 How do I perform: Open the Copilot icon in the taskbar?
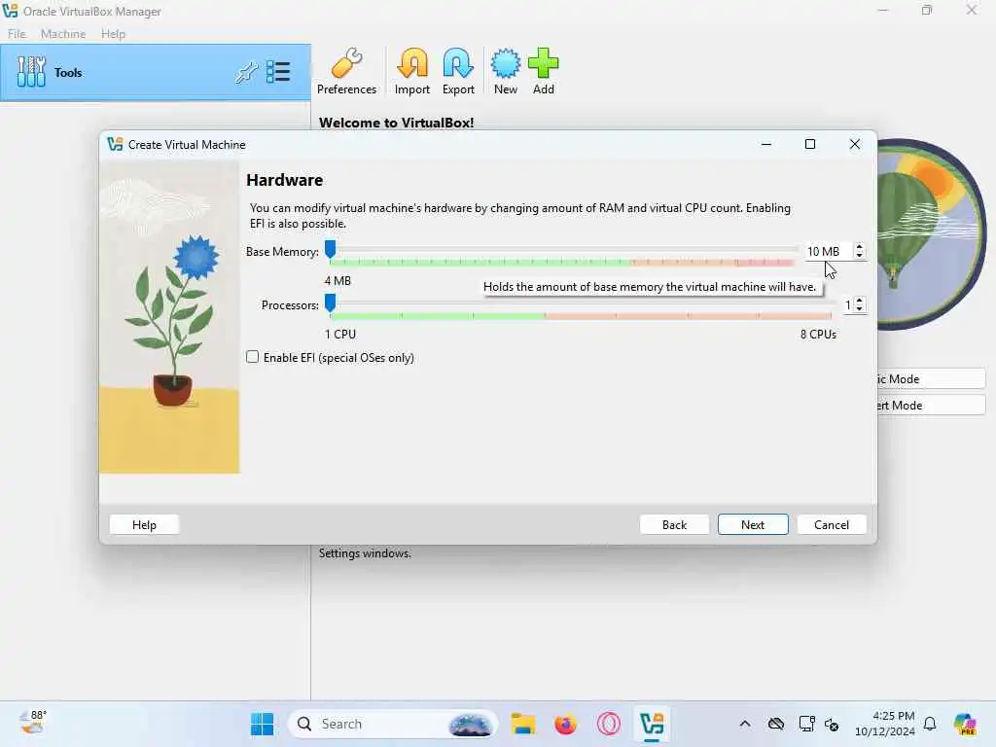965,724
